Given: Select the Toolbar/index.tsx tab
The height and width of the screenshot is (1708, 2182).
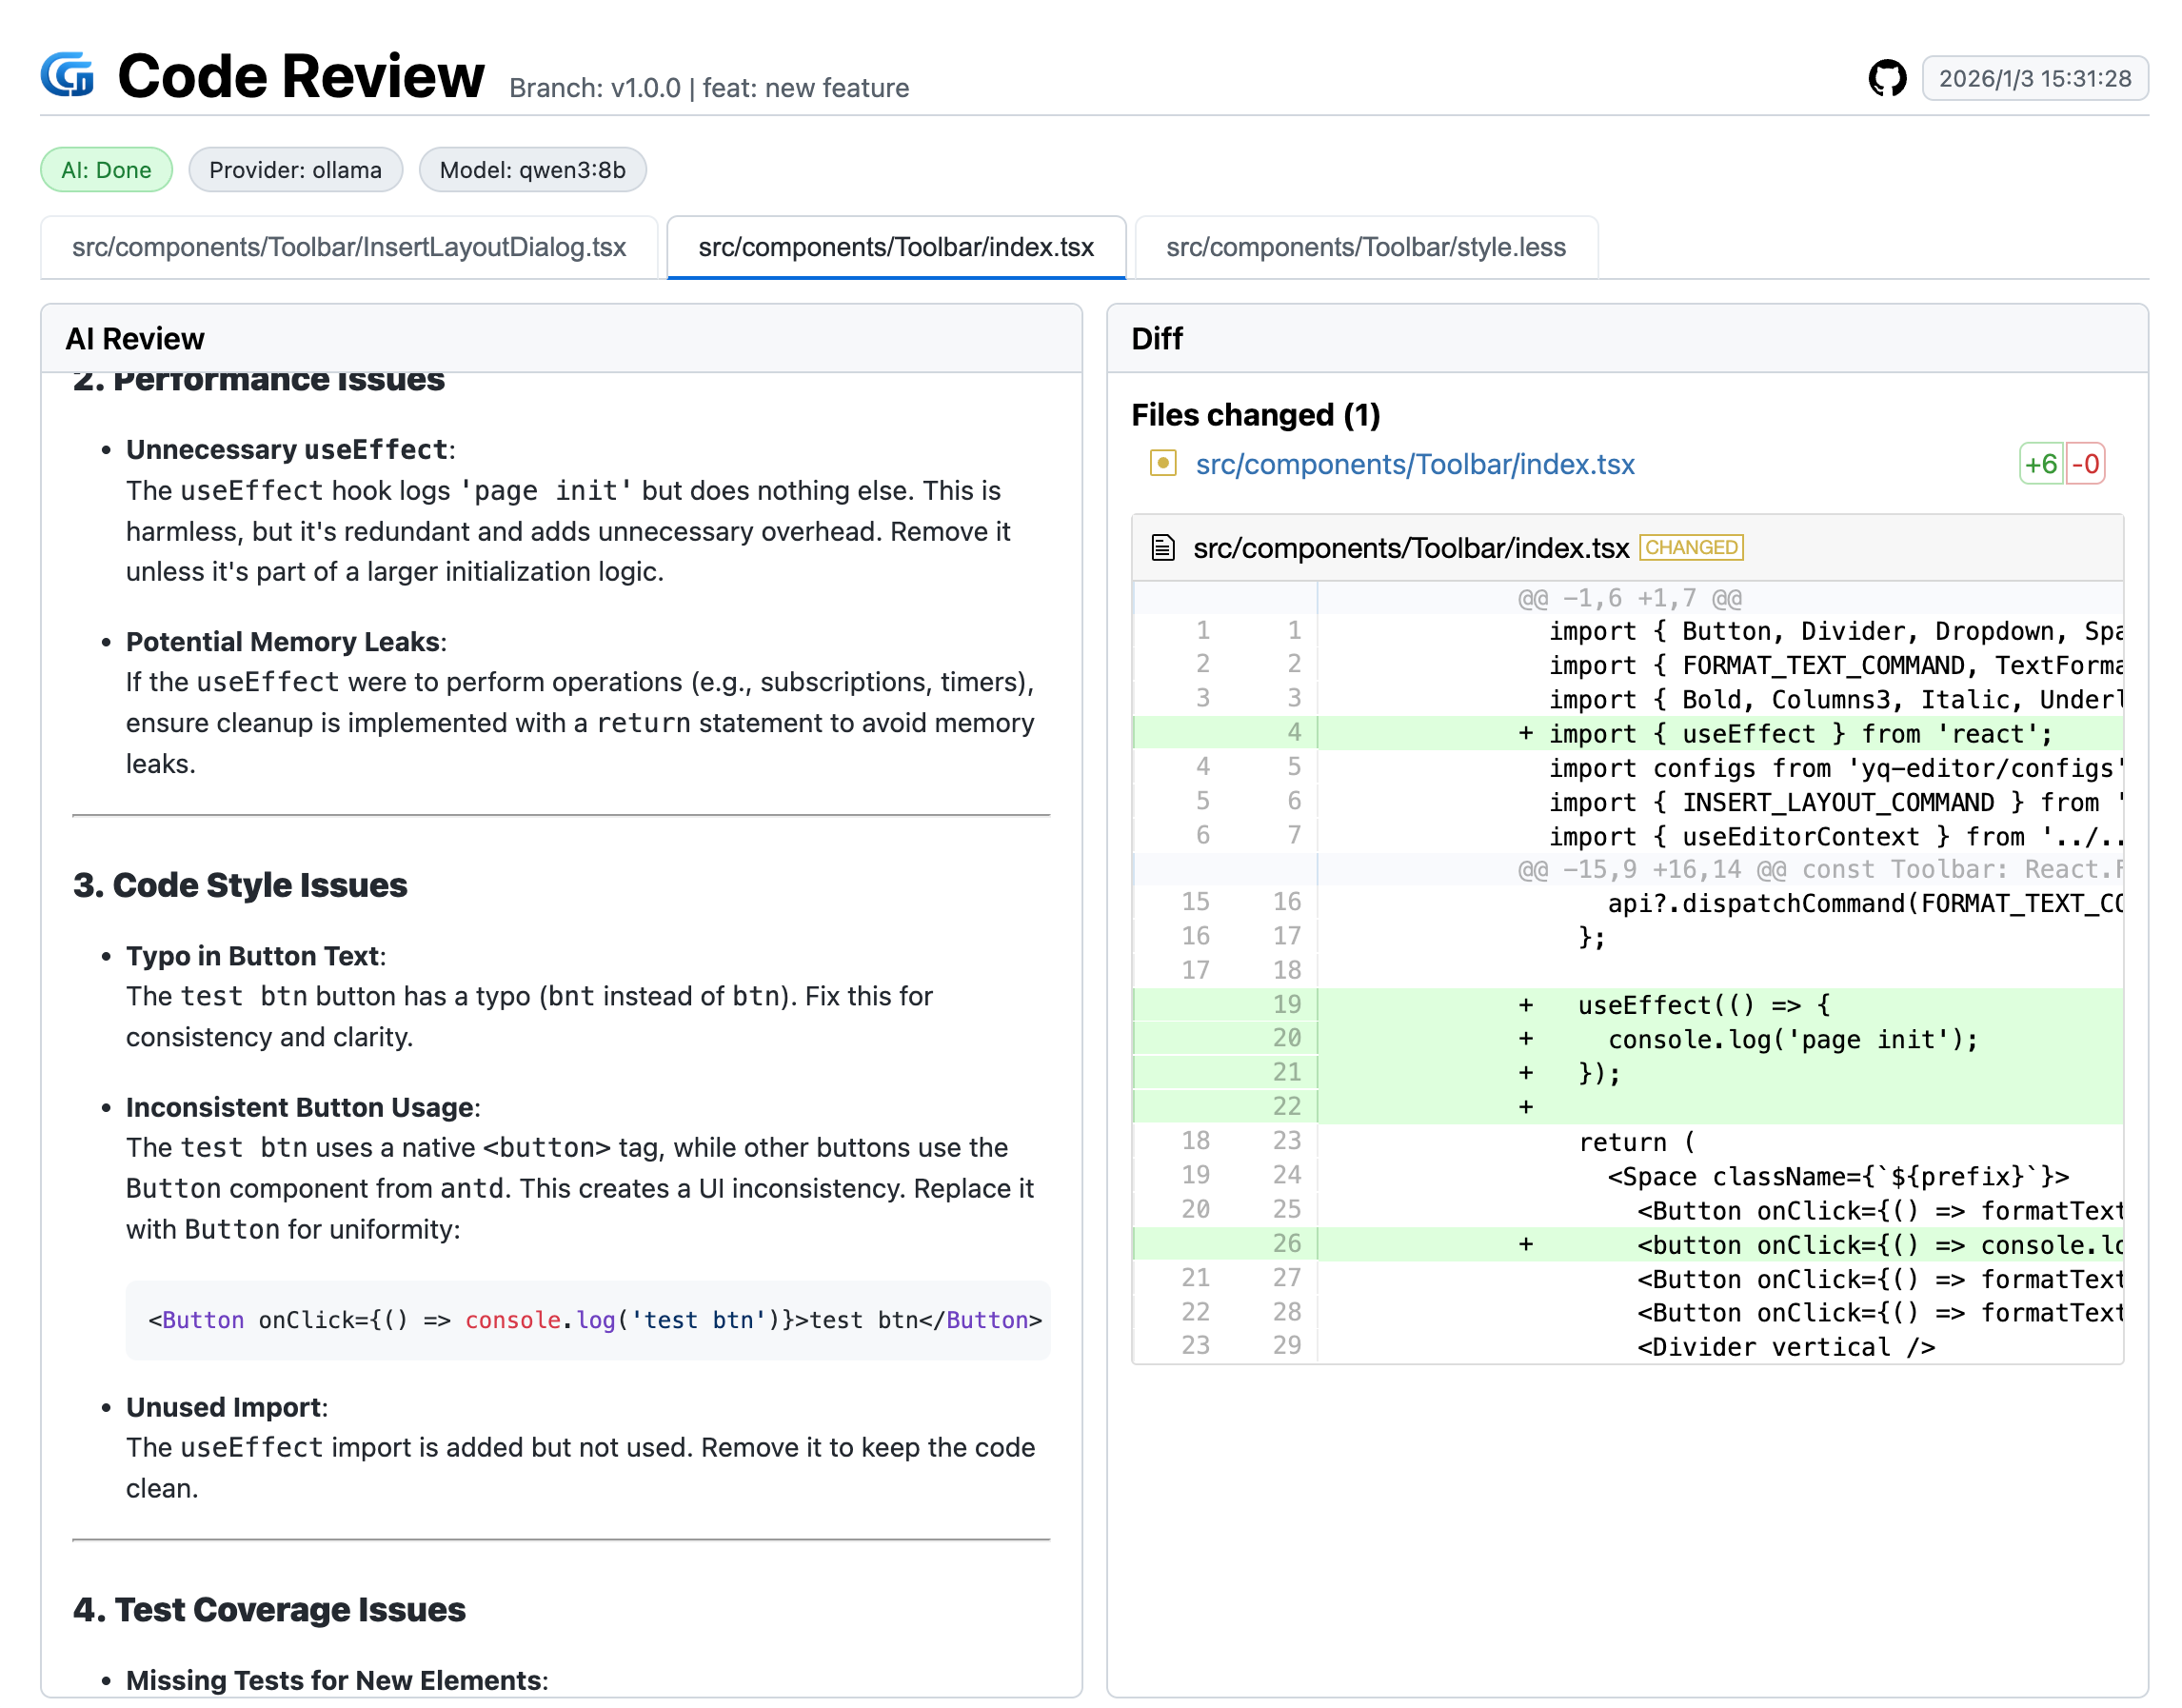Looking at the screenshot, I should (x=896, y=247).
